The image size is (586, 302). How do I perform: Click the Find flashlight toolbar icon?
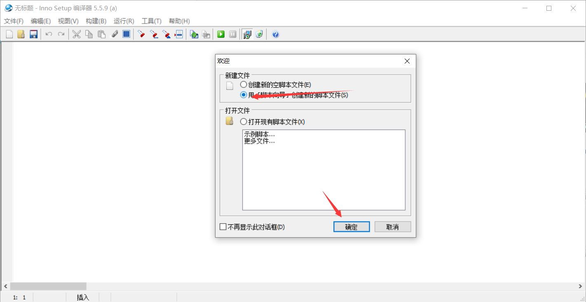click(x=141, y=34)
